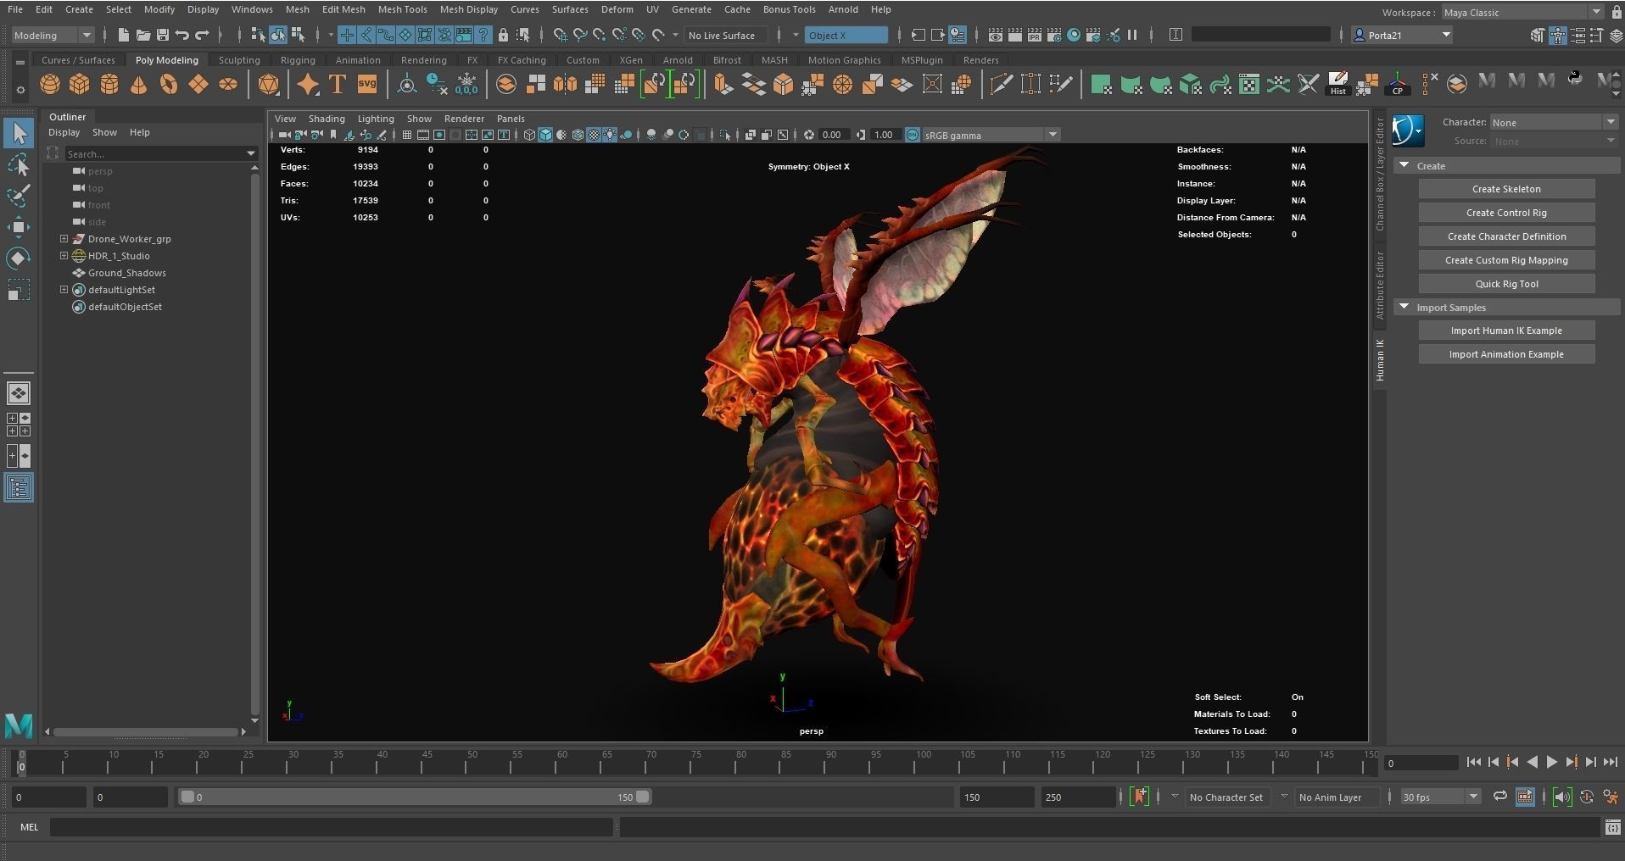The image size is (1625, 861).
Task: Switch to the Sculpting shelf tab
Action: point(238,59)
